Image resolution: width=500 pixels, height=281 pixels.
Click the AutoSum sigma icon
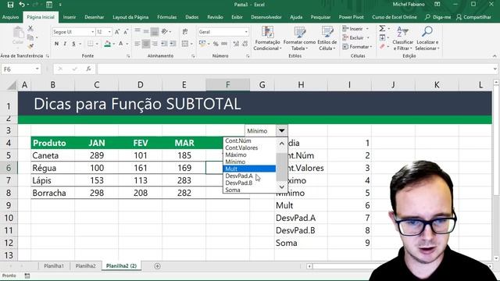pos(382,29)
